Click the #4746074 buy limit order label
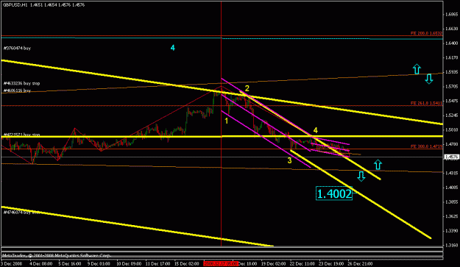Viewport: 460px width, 267px height. (x=21, y=212)
